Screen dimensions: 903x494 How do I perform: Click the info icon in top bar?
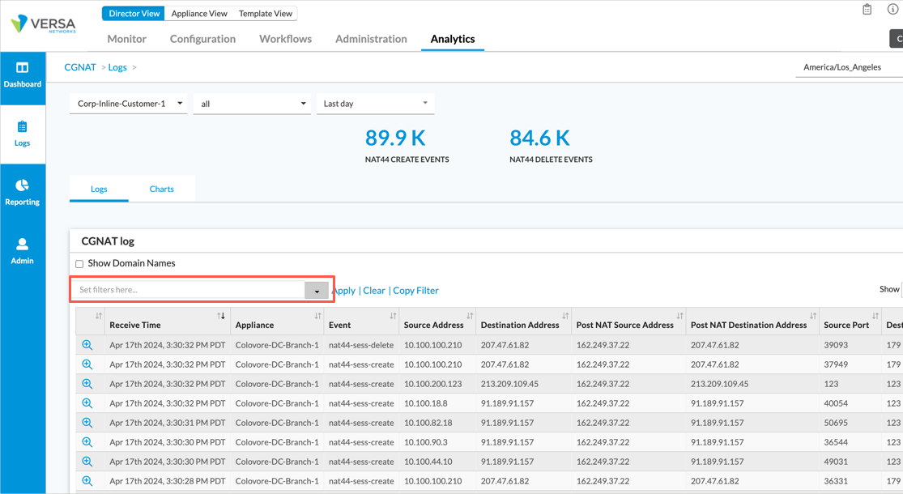tap(892, 9)
